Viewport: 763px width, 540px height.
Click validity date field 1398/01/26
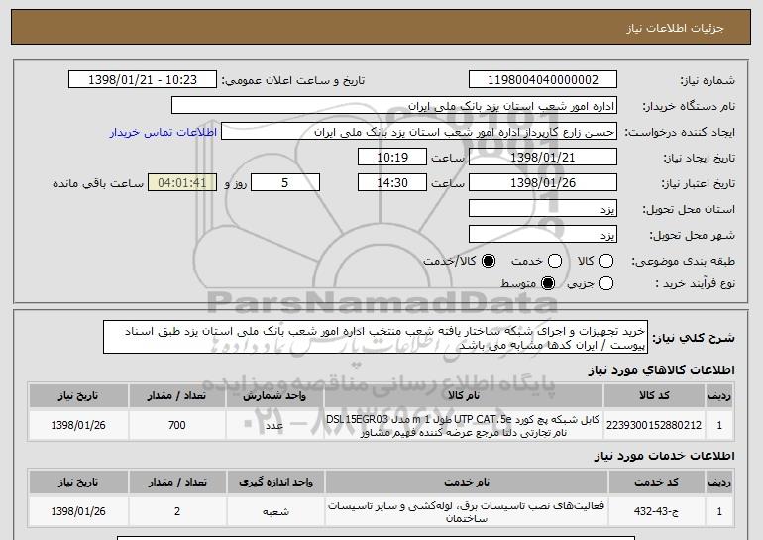click(543, 183)
